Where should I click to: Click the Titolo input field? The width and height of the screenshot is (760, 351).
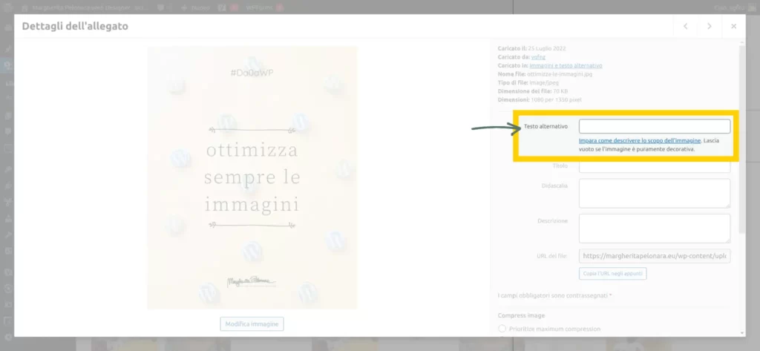(x=655, y=167)
